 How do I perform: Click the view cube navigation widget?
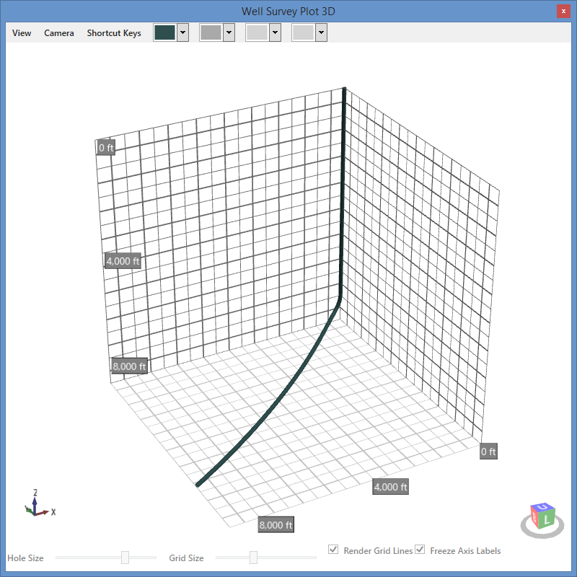[x=542, y=520]
